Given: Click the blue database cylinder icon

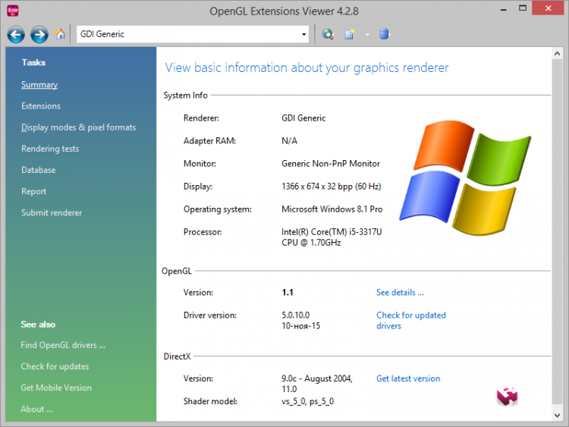Looking at the screenshot, I should (384, 34).
